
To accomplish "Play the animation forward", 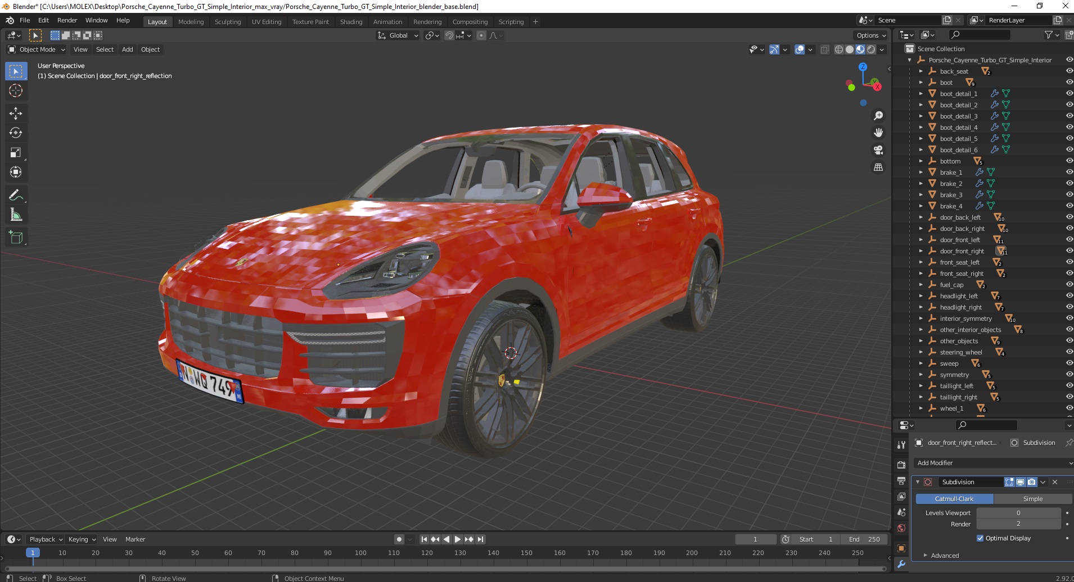I will click(x=458, y=539).
